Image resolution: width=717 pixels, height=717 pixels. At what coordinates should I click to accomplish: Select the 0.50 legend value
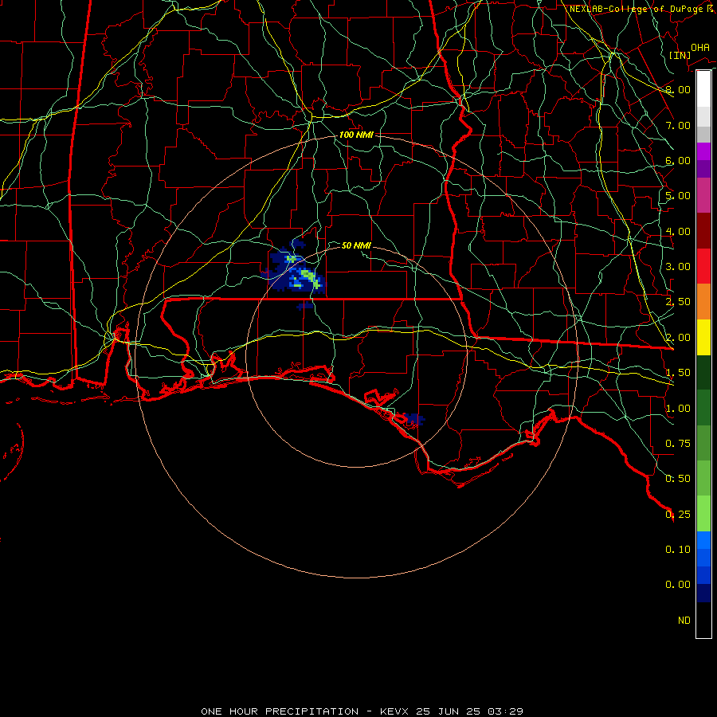(678, 479)
